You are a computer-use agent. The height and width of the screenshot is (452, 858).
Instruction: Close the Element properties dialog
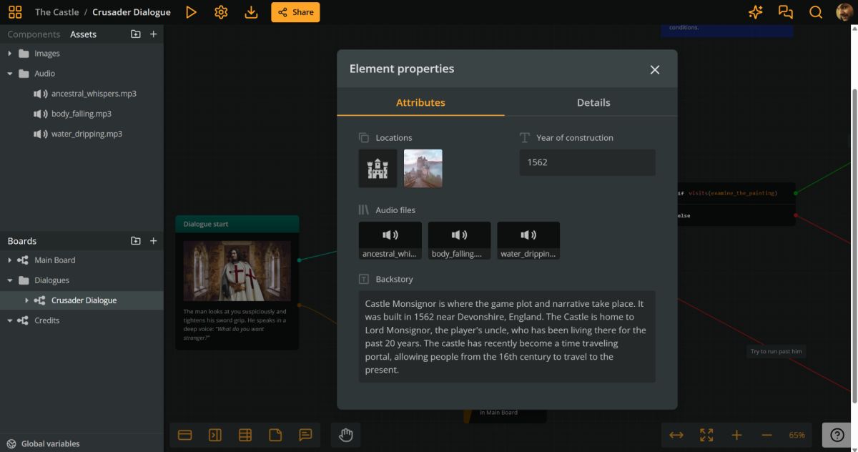654,69
